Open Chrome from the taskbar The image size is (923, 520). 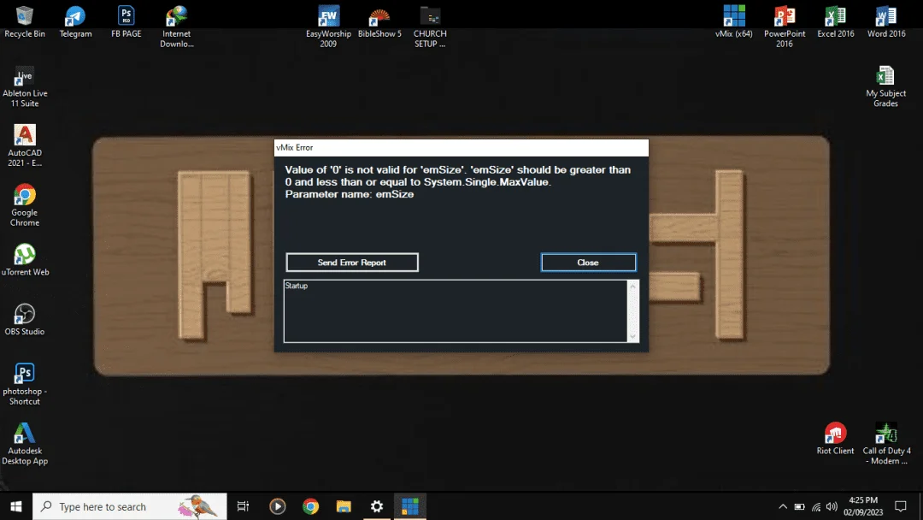(x=311, y=506)
